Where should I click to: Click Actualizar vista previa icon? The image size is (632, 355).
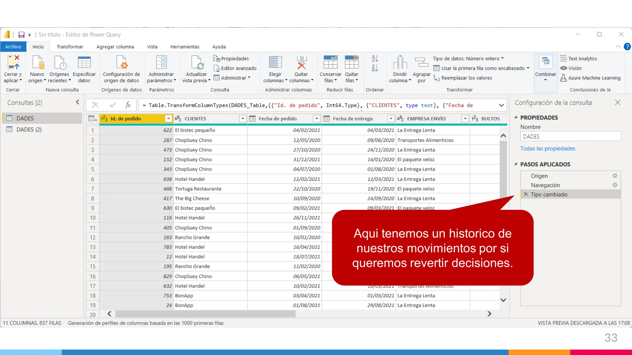pyautogui.click(x=196, y=63)
